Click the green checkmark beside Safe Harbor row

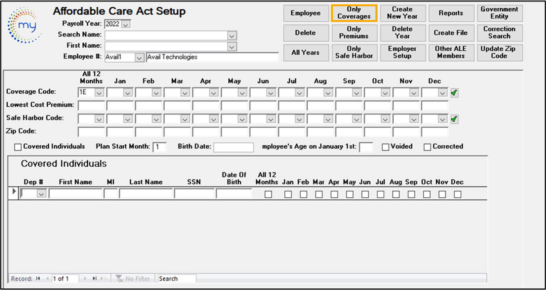coord(454,119)
